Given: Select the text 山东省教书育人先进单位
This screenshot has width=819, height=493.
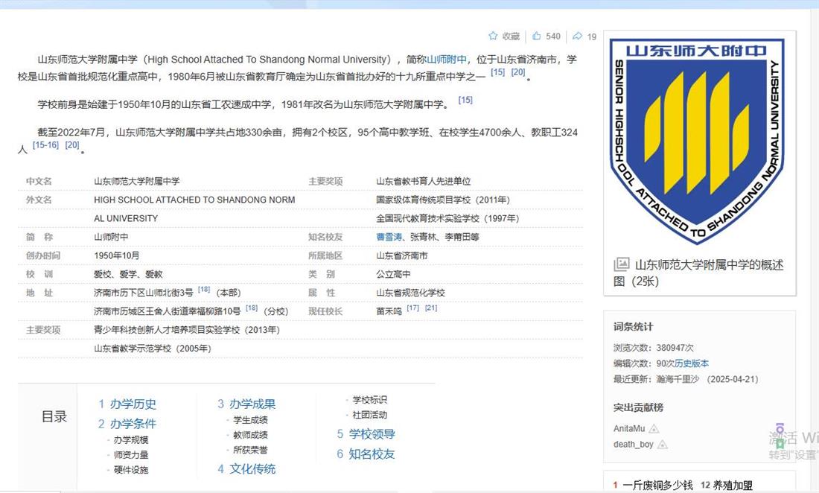Looking at the screenshot, I should [424, 181].
